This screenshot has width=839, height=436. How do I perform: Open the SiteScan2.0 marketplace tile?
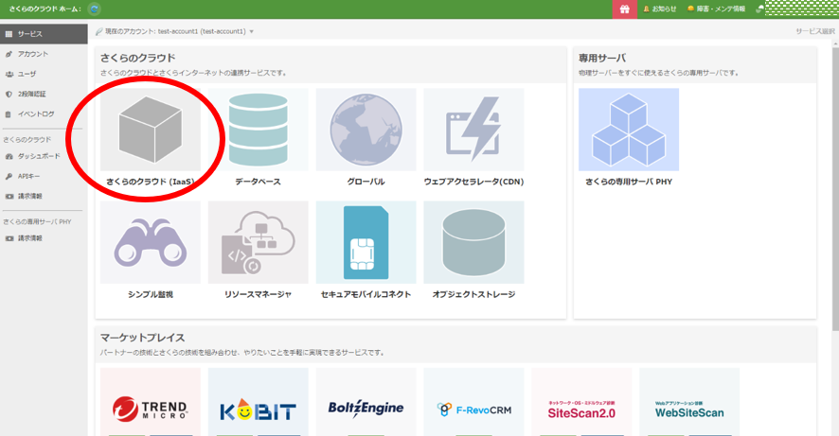click(x=581, y=402)
